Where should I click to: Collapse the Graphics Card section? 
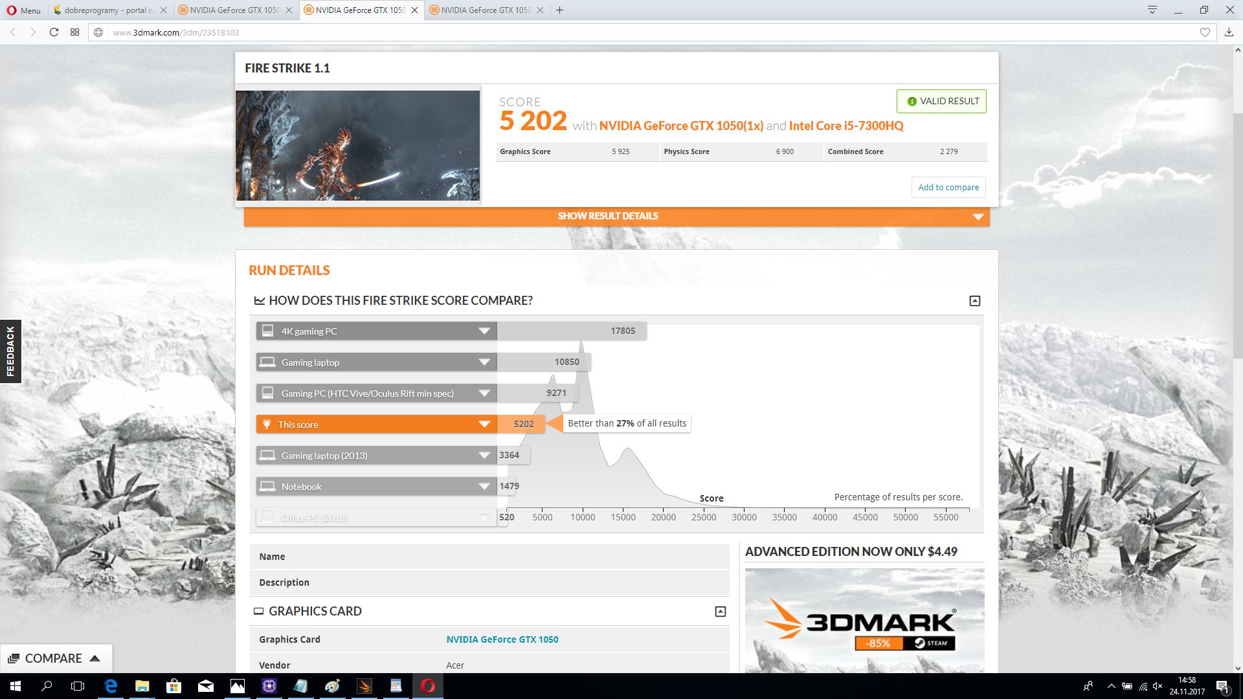pos(720,612)
